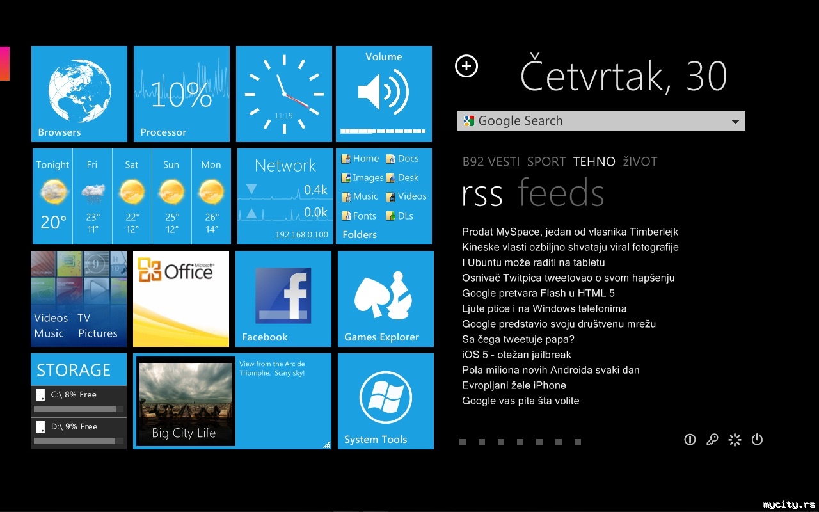Open headline 'Google vas pita šta volite'
Image resolution: width=819 pixels, height=512 pixels.
pyautogui.click(x=521, y=401)
